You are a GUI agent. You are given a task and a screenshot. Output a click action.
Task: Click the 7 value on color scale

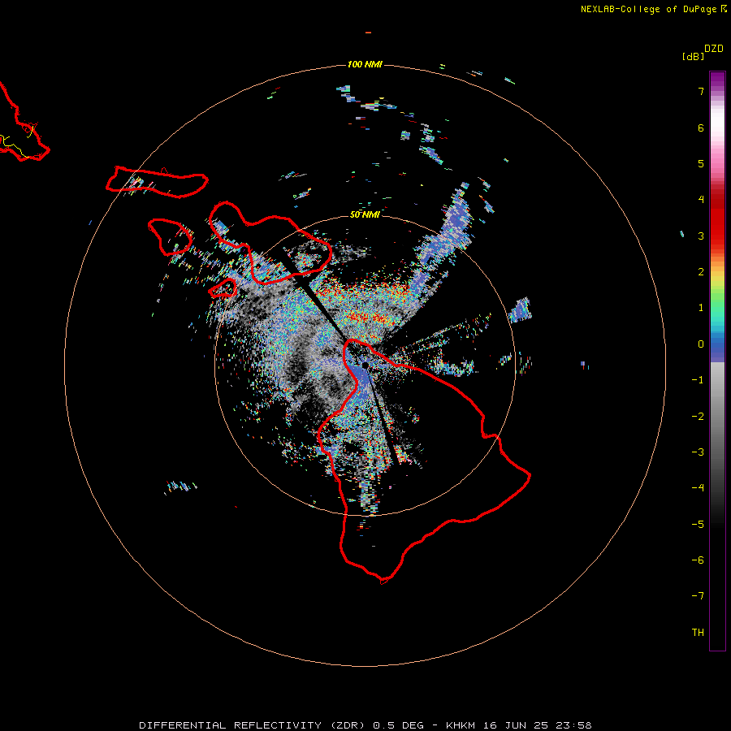click(x=701, y=92)
